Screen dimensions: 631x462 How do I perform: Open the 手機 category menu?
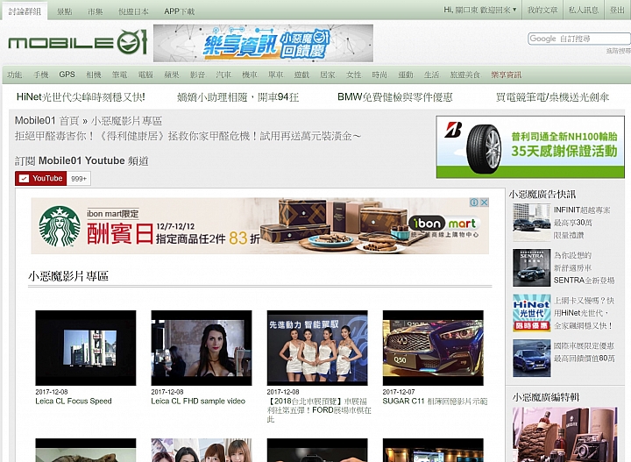click(40, 75)
